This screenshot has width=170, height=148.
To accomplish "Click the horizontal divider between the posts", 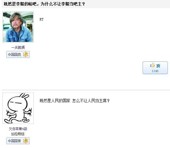I will click(86, 90).
